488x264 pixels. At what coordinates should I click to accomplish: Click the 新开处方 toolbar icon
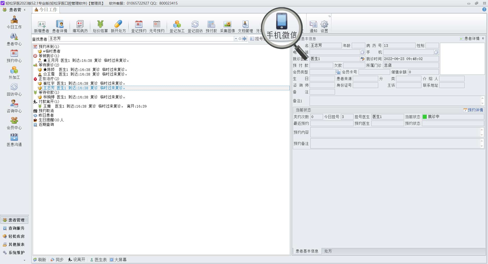118,27
